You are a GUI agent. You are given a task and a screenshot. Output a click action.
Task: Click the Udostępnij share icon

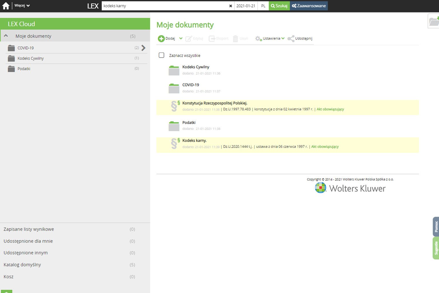coord(291,39)
